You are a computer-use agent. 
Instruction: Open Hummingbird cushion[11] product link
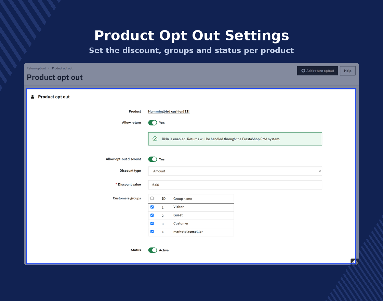(169, 112)
